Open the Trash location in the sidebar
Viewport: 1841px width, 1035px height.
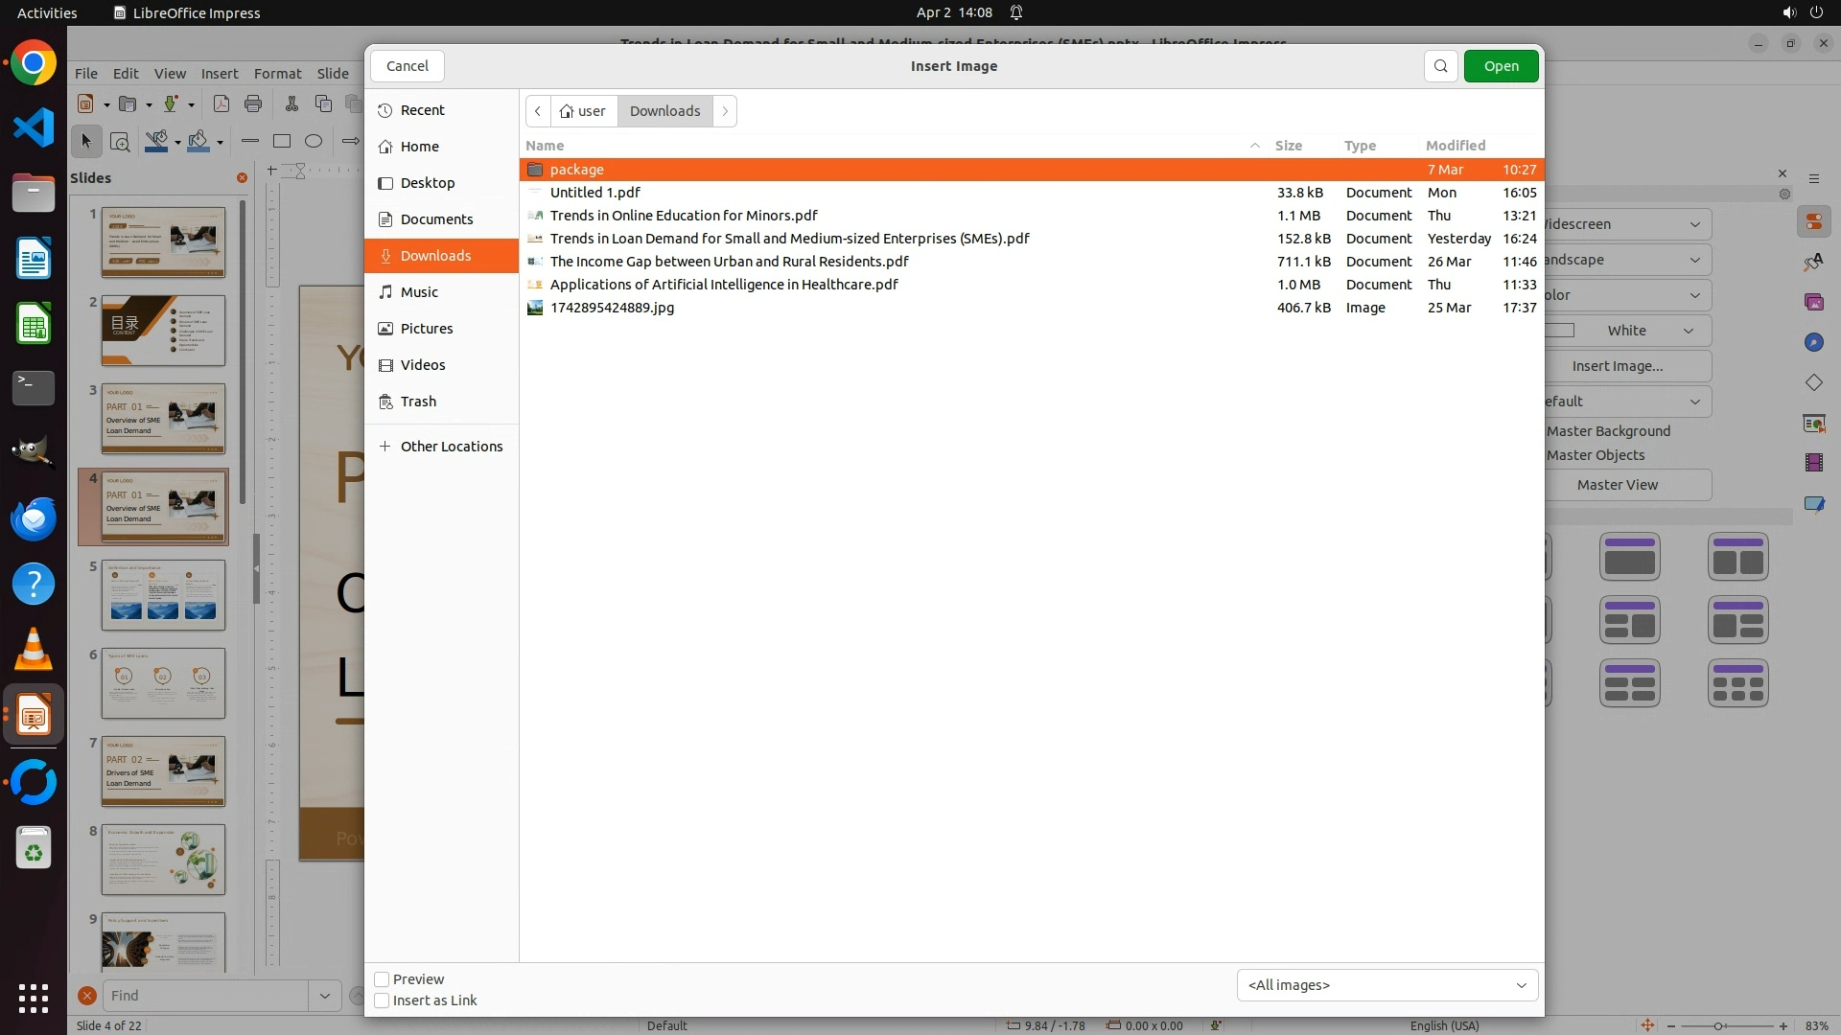[x=418, y=402]
